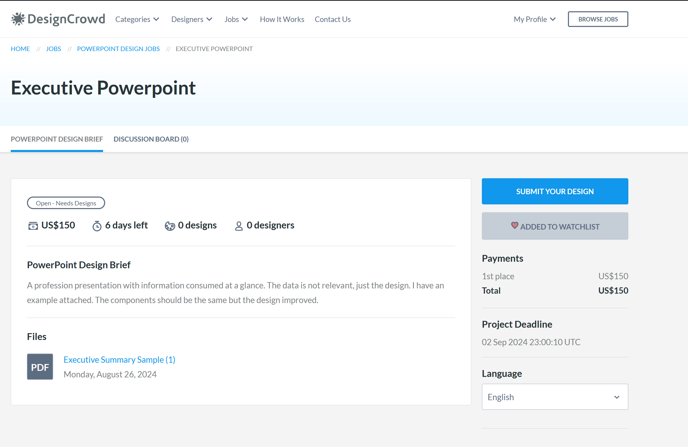This screenshot has height=447, width=688.
Task: Click the Files section heading
Action: pos(37,337)
